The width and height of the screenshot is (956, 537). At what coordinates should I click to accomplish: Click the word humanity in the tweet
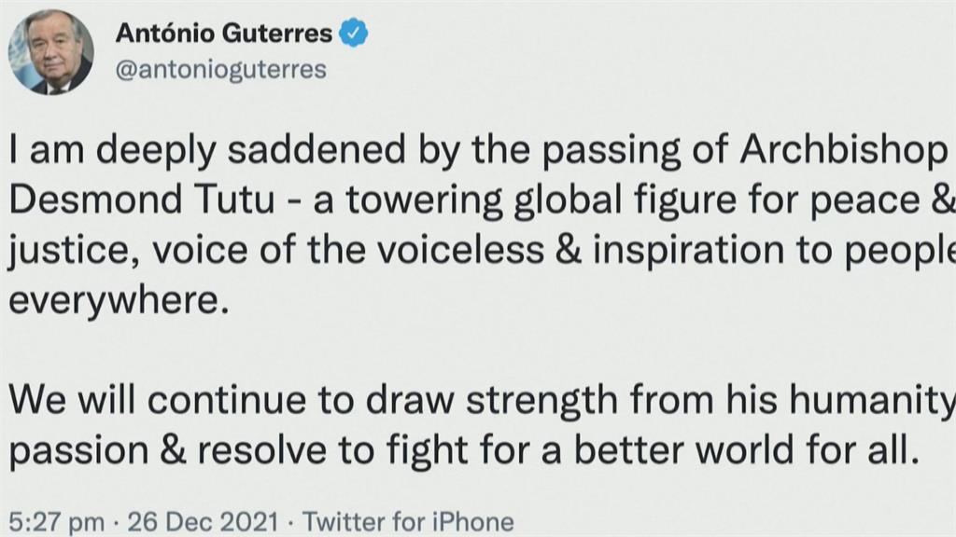(873, 401)
